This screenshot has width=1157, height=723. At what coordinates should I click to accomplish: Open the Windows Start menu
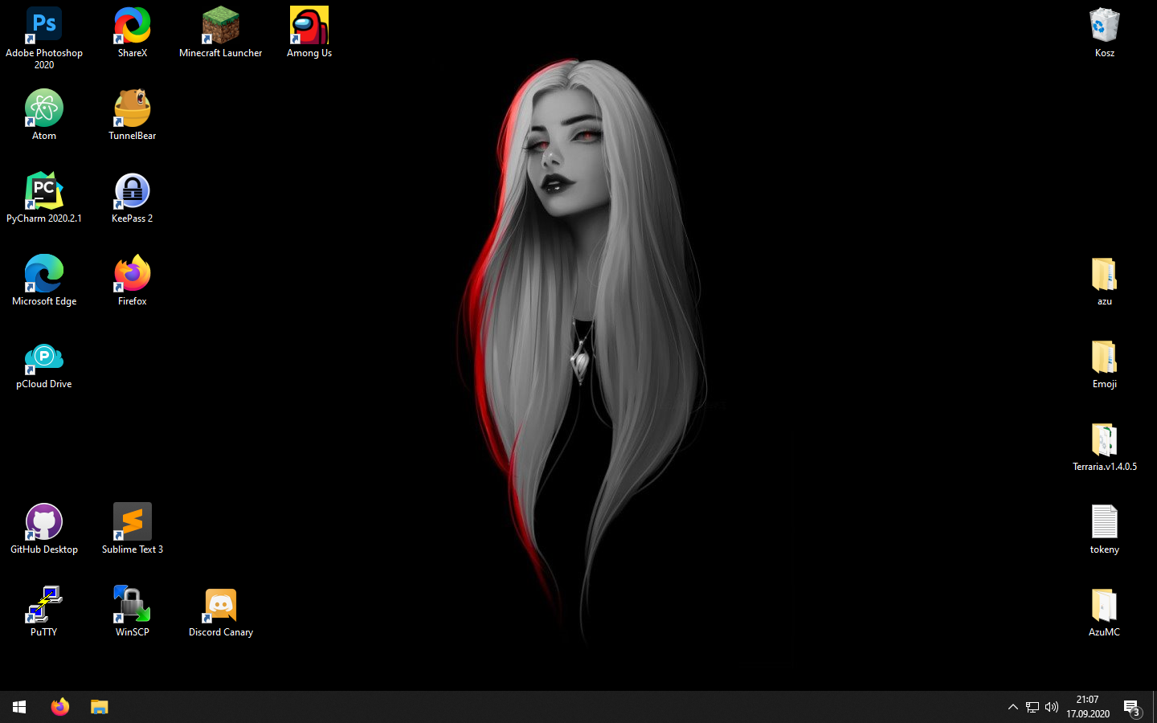[19, 707]
